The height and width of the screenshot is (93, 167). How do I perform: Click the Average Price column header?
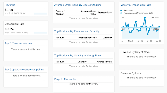pyautogui.click(x=104, y=62)
